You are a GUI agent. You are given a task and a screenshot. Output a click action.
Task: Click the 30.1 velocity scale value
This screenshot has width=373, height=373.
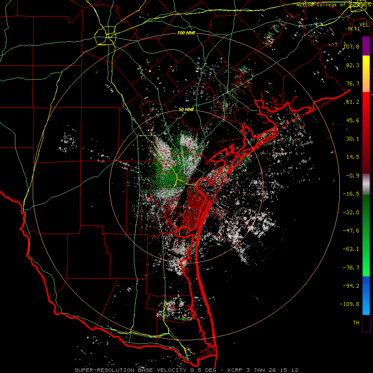pyautogui.click(x=353, y=139)
